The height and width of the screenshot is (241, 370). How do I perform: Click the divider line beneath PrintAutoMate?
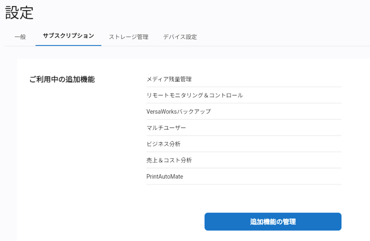point(244,184)
